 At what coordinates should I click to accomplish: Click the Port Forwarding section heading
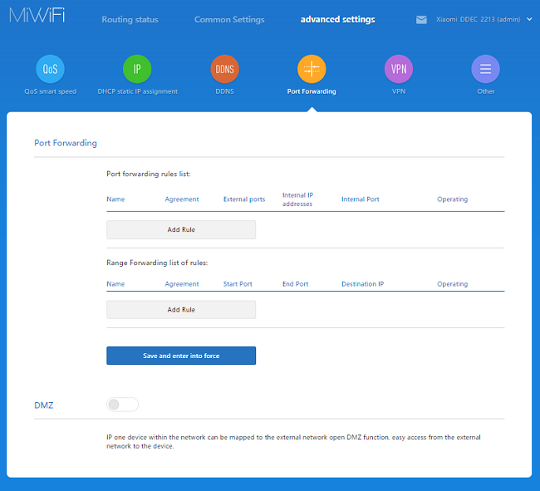66,143
